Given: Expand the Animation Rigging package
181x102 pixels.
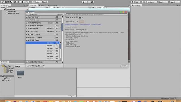Looking at the screenshot, I should (26, 23).
